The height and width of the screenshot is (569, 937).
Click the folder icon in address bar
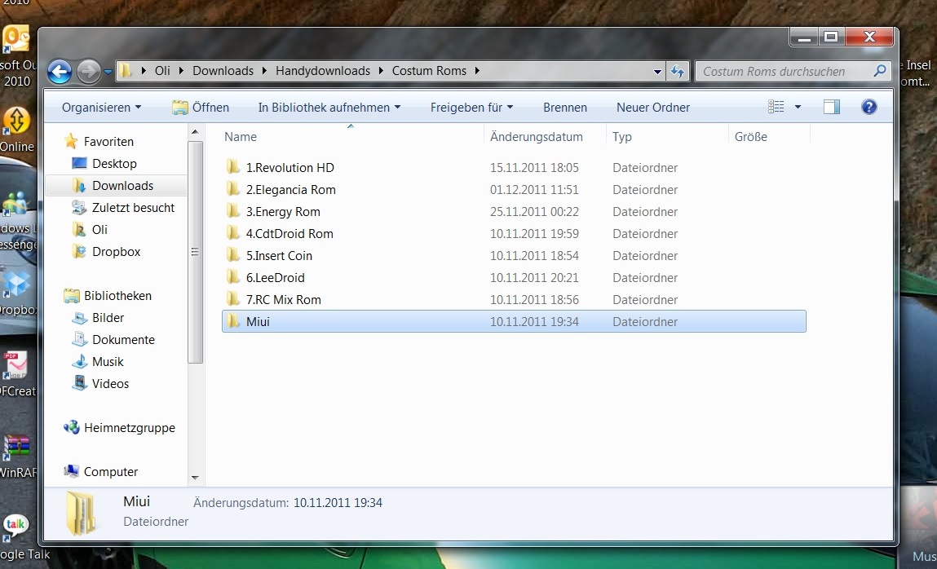125,71
